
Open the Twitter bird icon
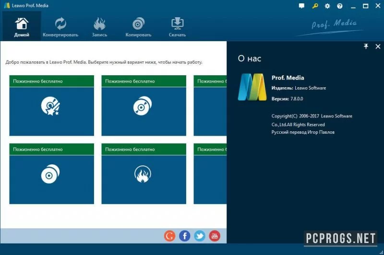(200, 236)
